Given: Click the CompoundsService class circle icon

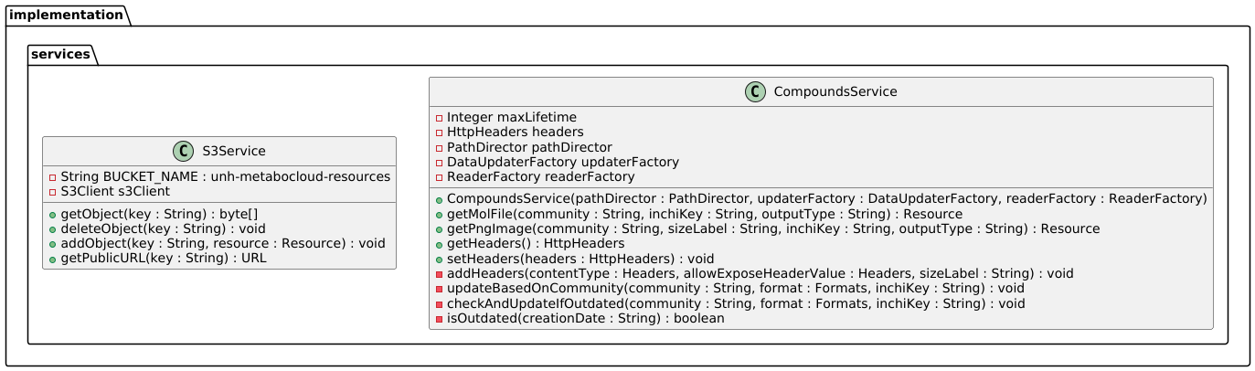Looking at the screenshot, I should (x=755, y=92).
